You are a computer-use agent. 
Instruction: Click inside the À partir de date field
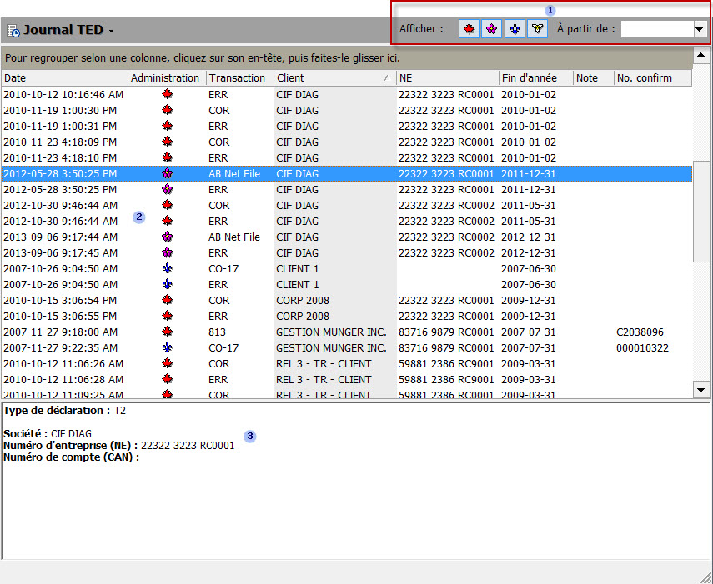(x=655, y=29)
